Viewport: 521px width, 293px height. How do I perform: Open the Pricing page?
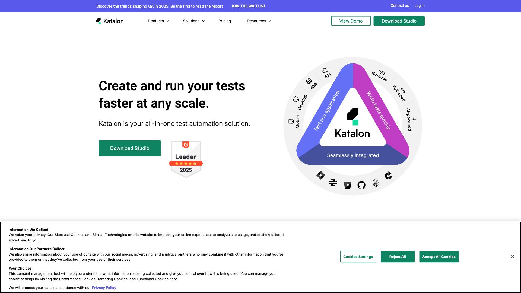pyautogui.click(x=224, y=21)
